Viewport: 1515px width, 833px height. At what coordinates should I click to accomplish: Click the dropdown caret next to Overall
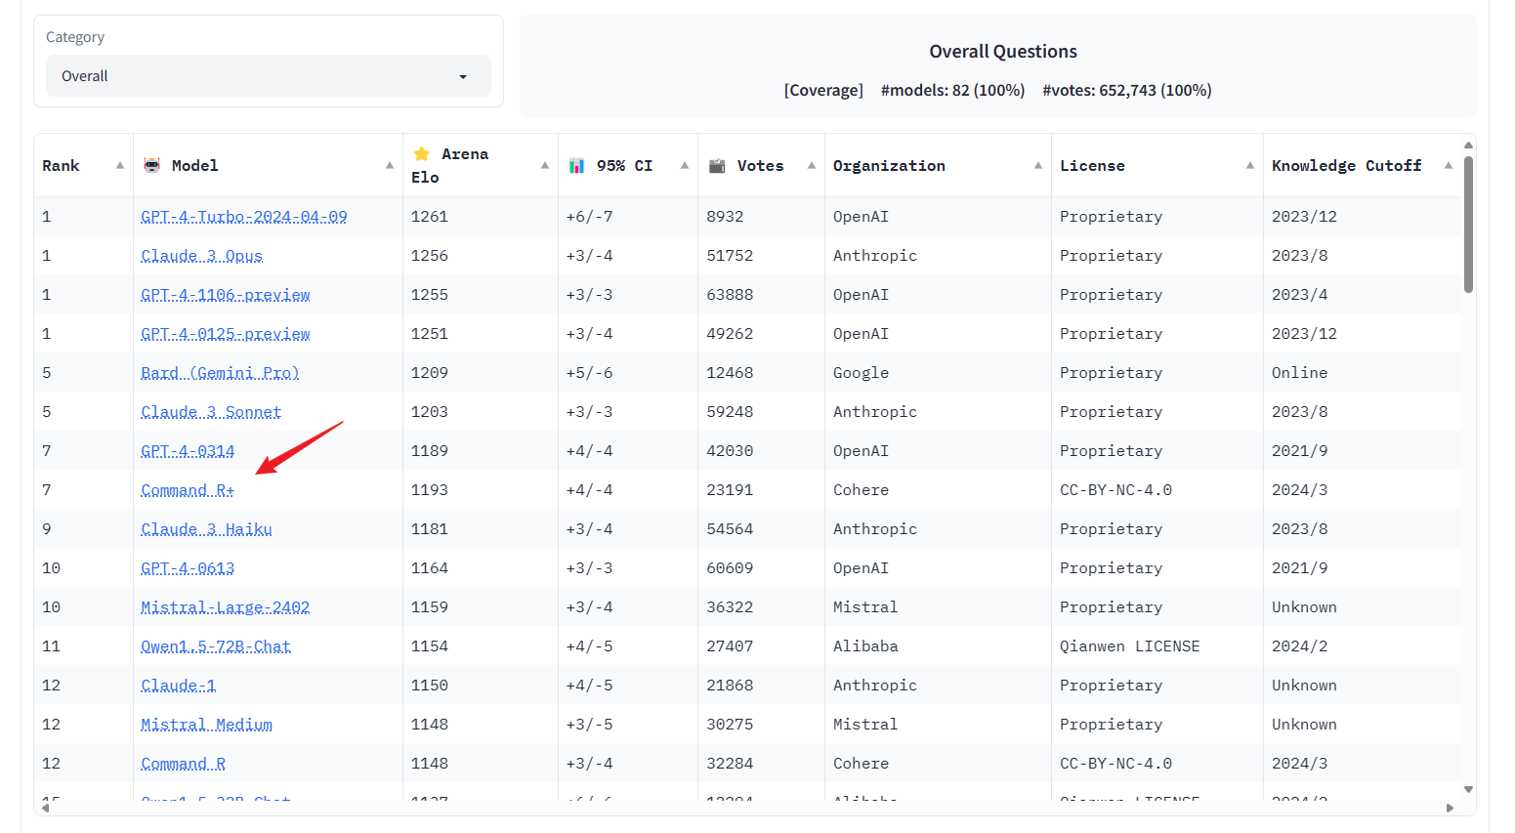tap(463, 77)
